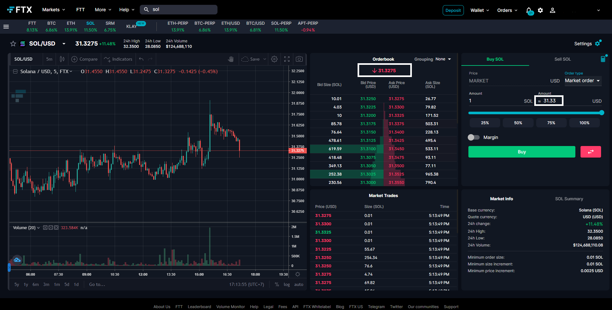This screenshot has width=612, height=310.
Task: Open the user profile icon
Action: [553, 10]
